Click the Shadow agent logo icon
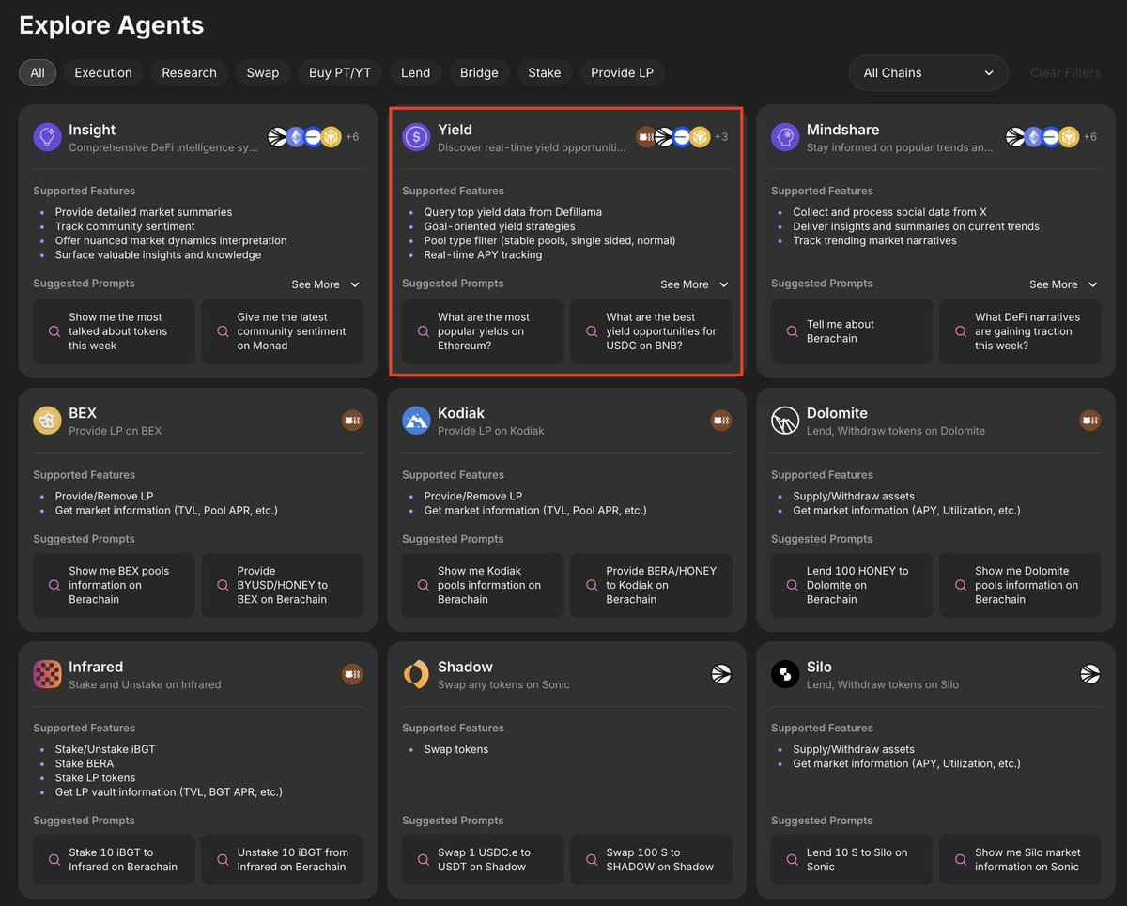 (x=416, y=674)
